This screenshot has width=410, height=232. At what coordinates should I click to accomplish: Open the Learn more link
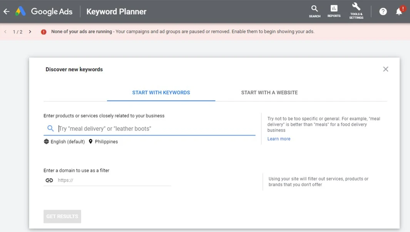(x=278, y=139)
